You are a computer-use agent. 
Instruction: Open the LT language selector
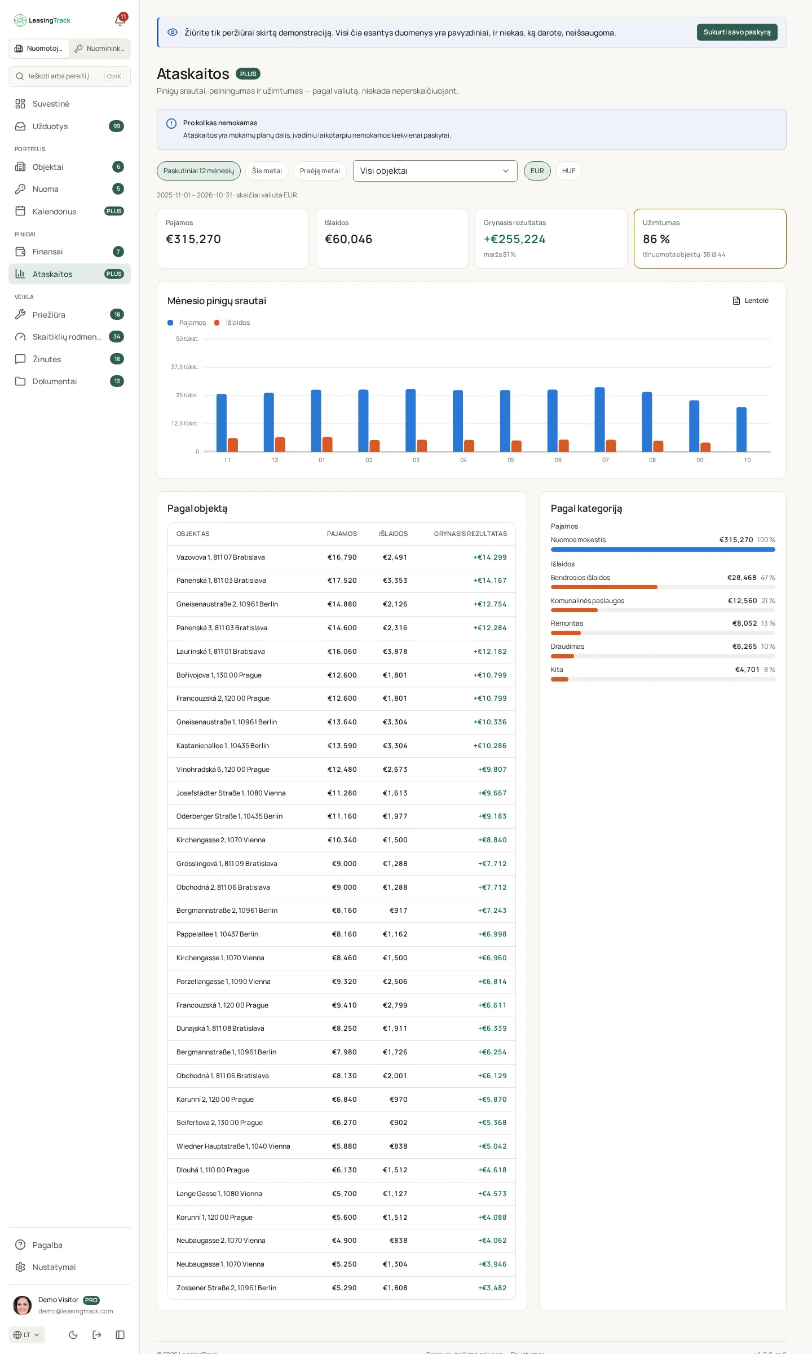(x=27, y=1335)
